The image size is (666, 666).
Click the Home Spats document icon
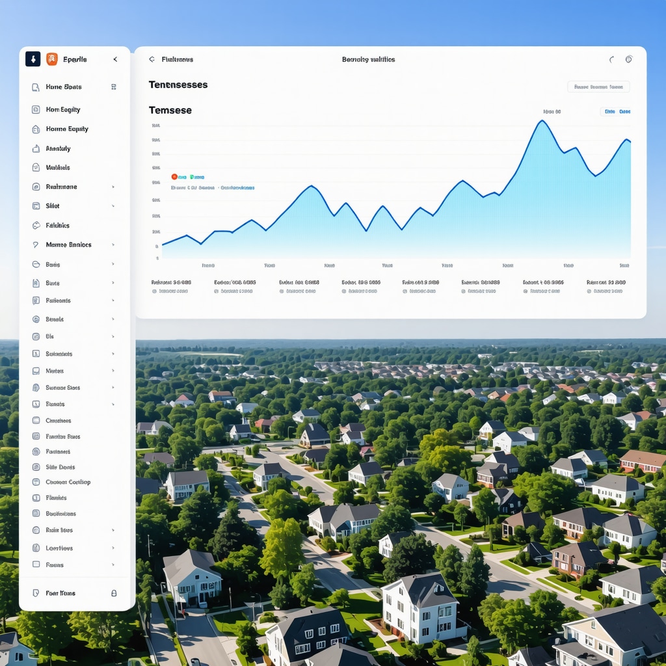36,87
